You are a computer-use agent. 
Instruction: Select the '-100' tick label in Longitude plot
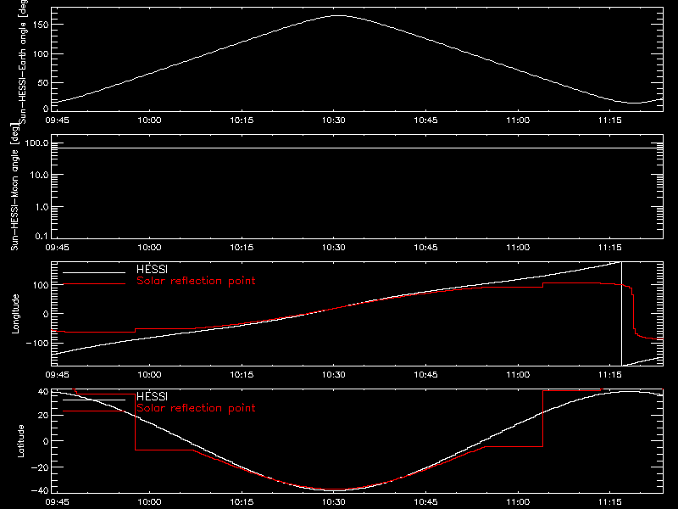(x=37, y=343)
